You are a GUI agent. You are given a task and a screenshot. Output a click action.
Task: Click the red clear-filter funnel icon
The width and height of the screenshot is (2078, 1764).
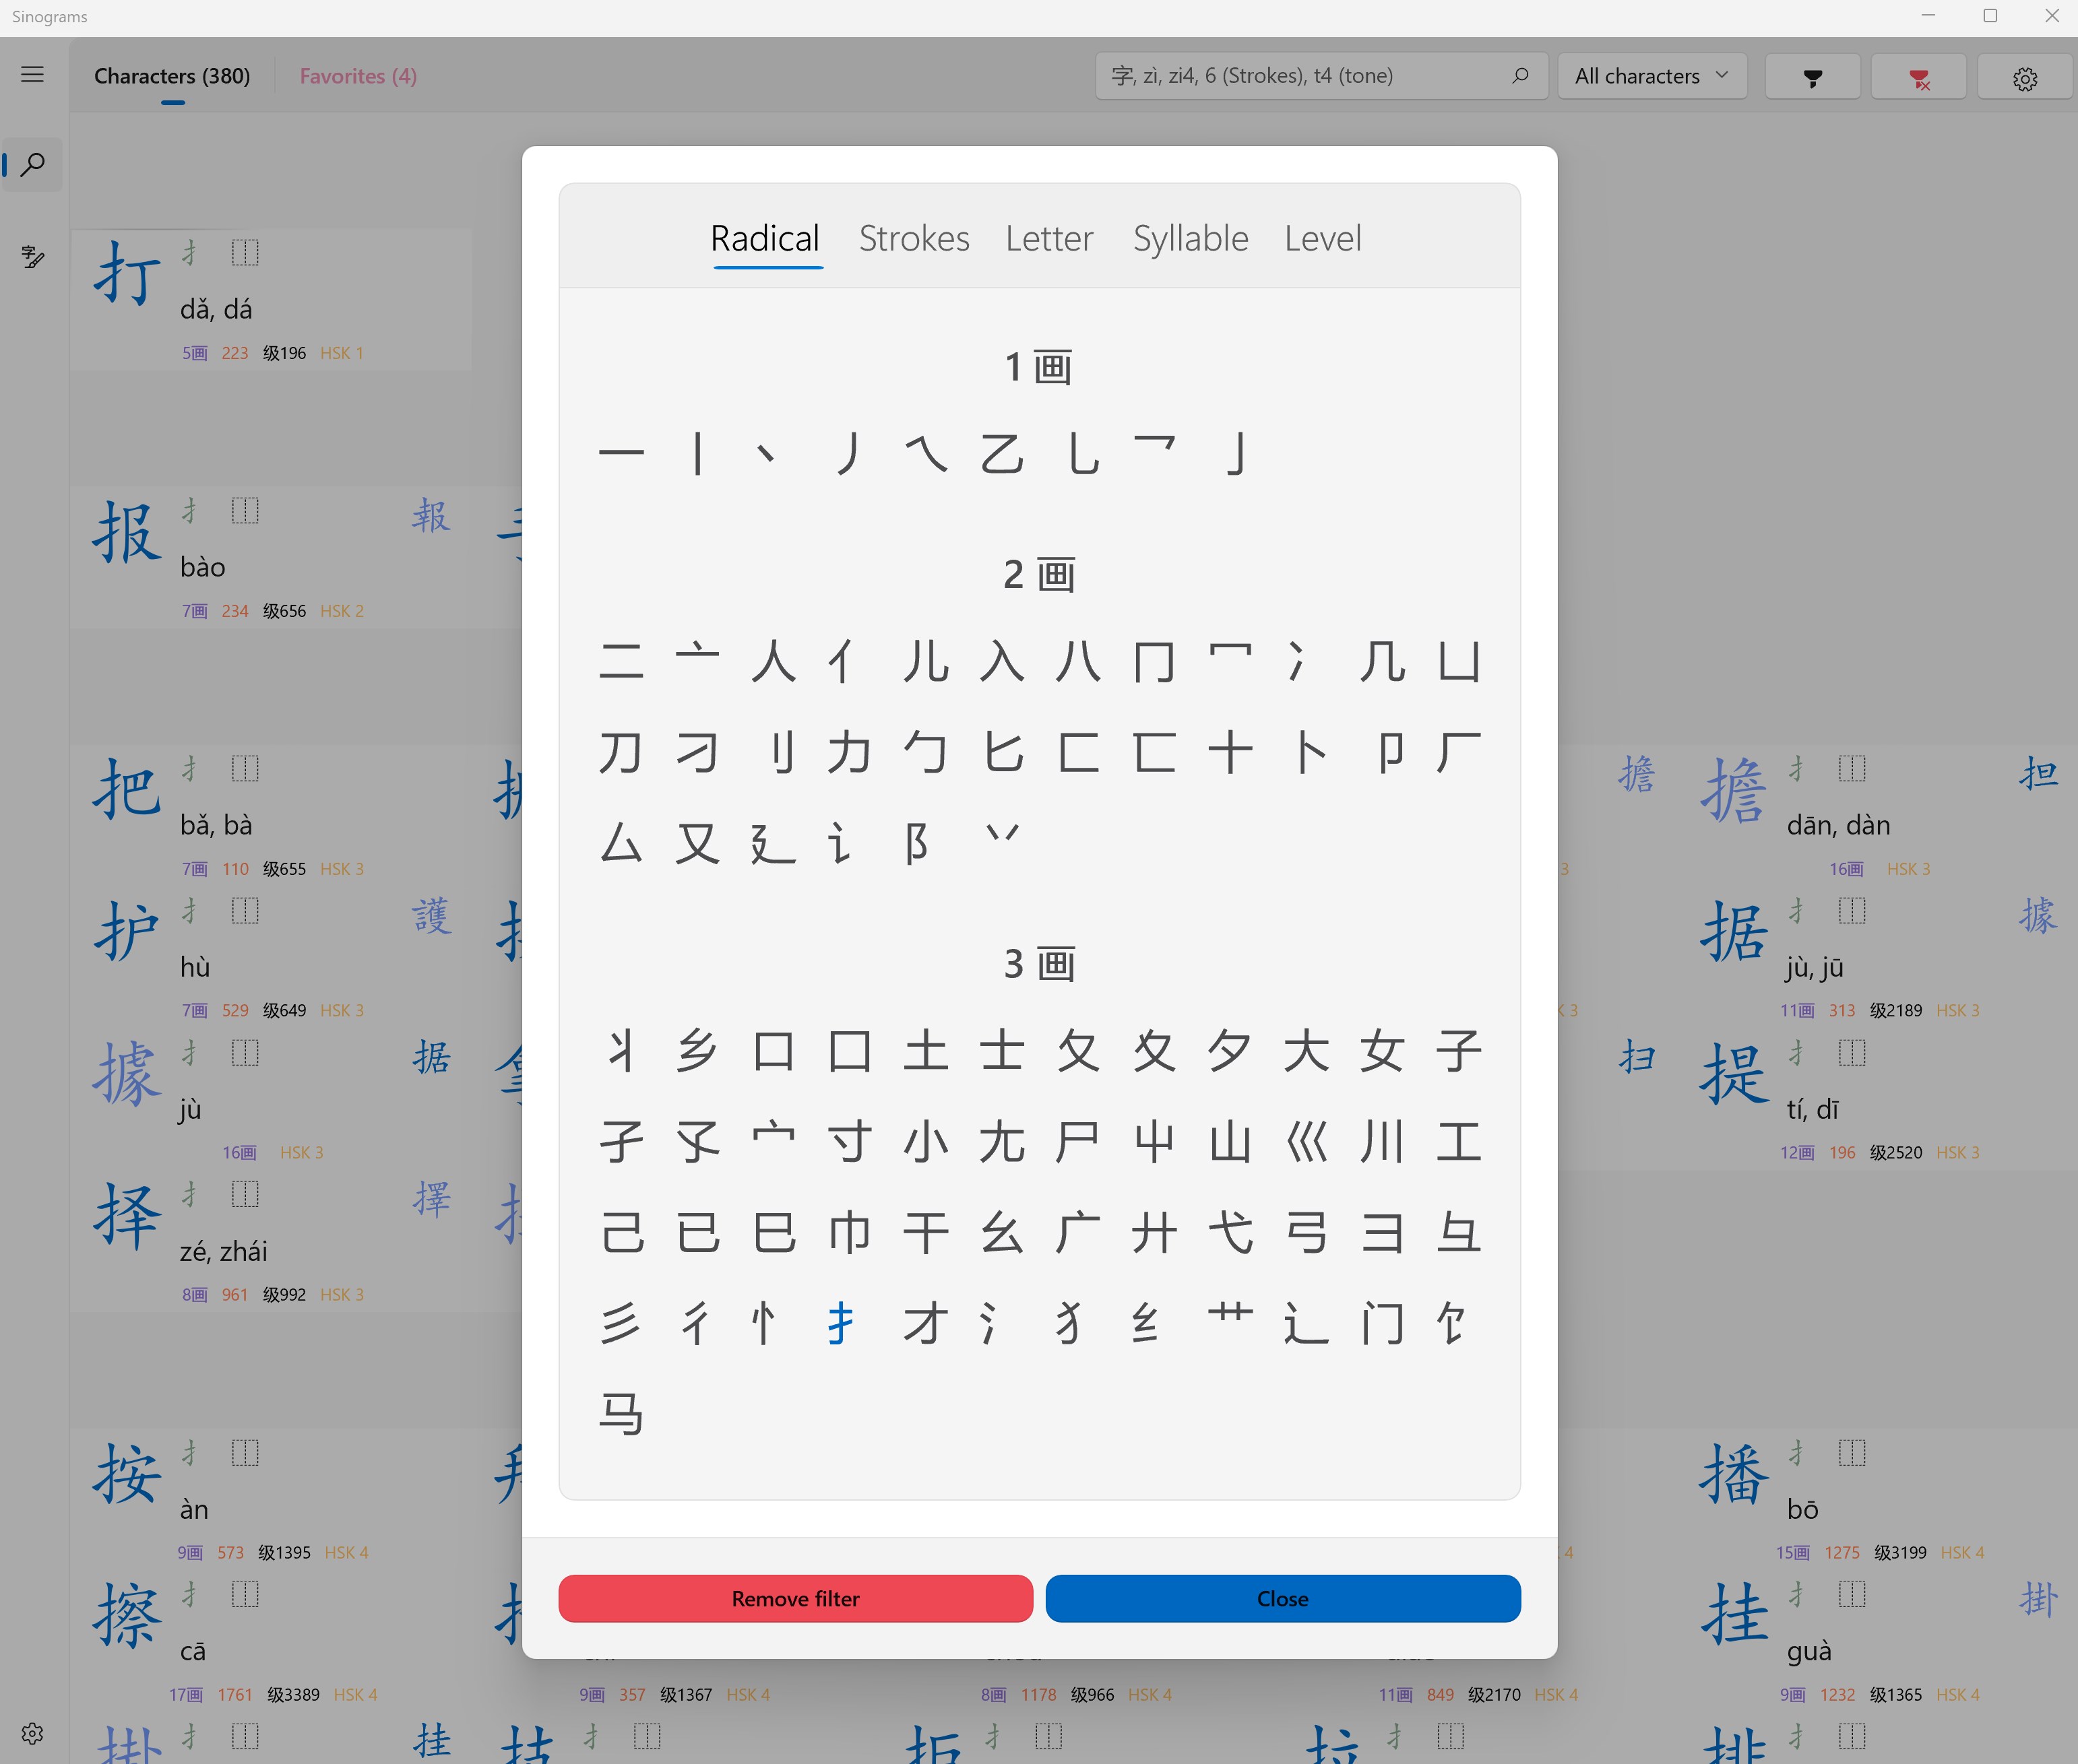pyautogui.click(x=1918, y=77)
